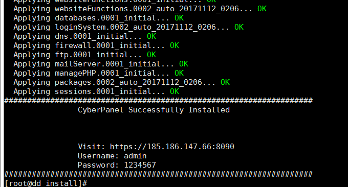Click the green OK after firewall.0001_initial
This screenshot has height=187, width=348.
click(175, 45)
